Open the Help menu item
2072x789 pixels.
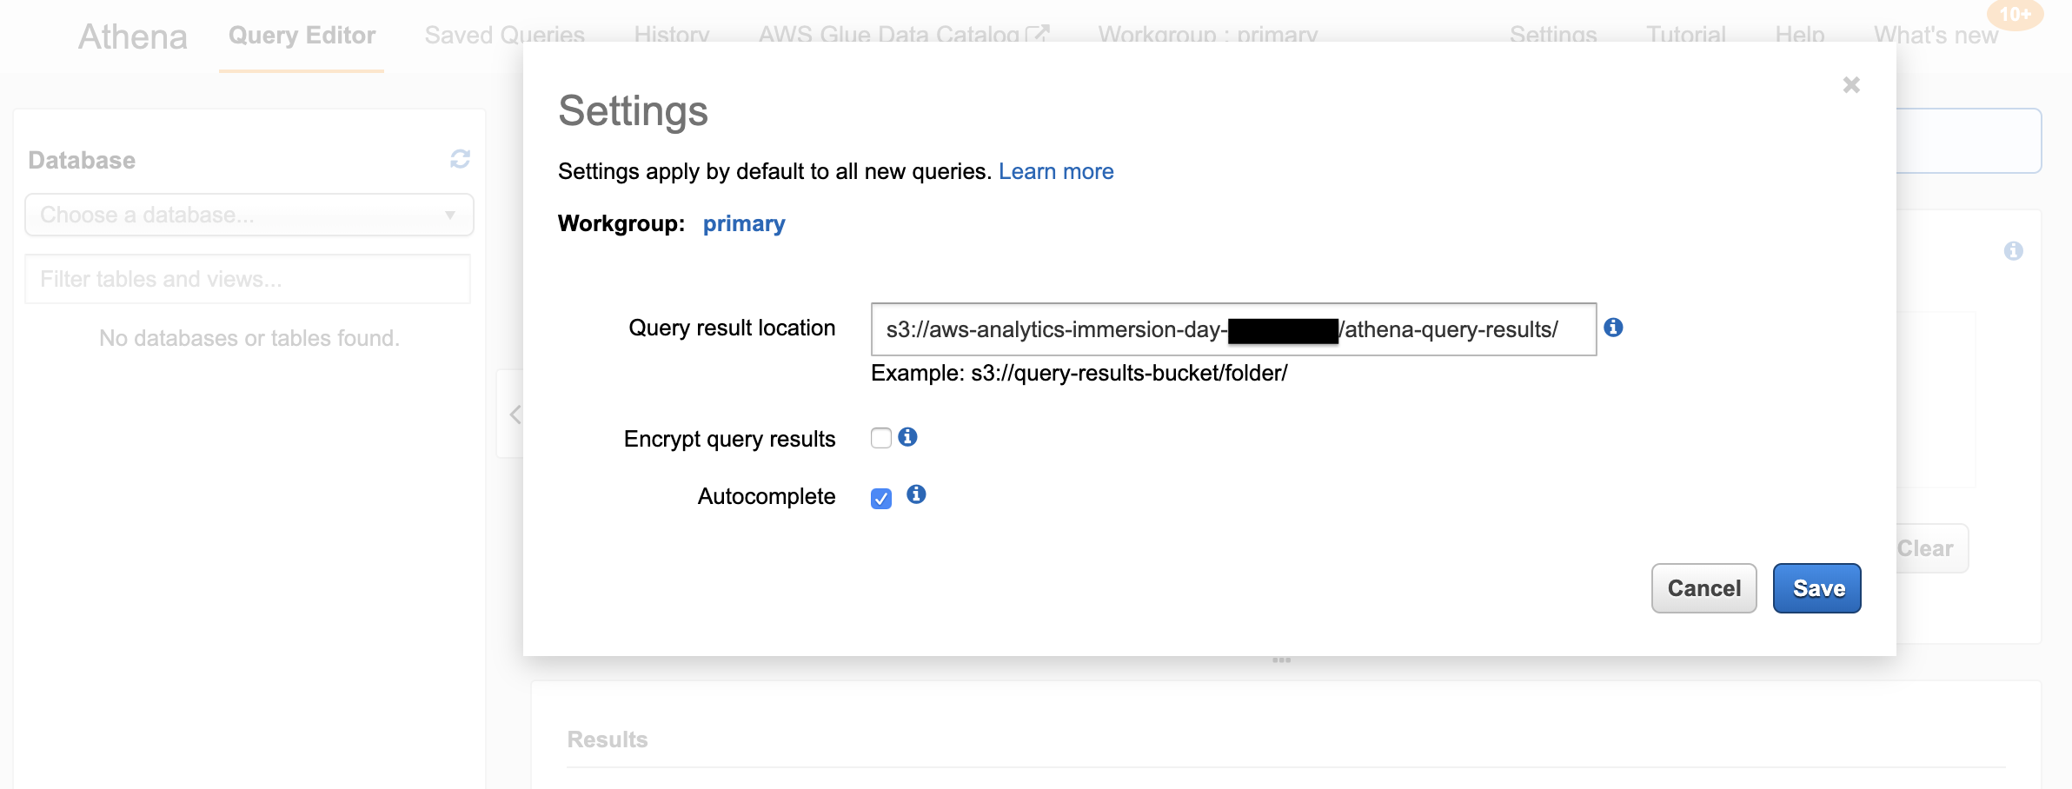[x=1800, y=36]
